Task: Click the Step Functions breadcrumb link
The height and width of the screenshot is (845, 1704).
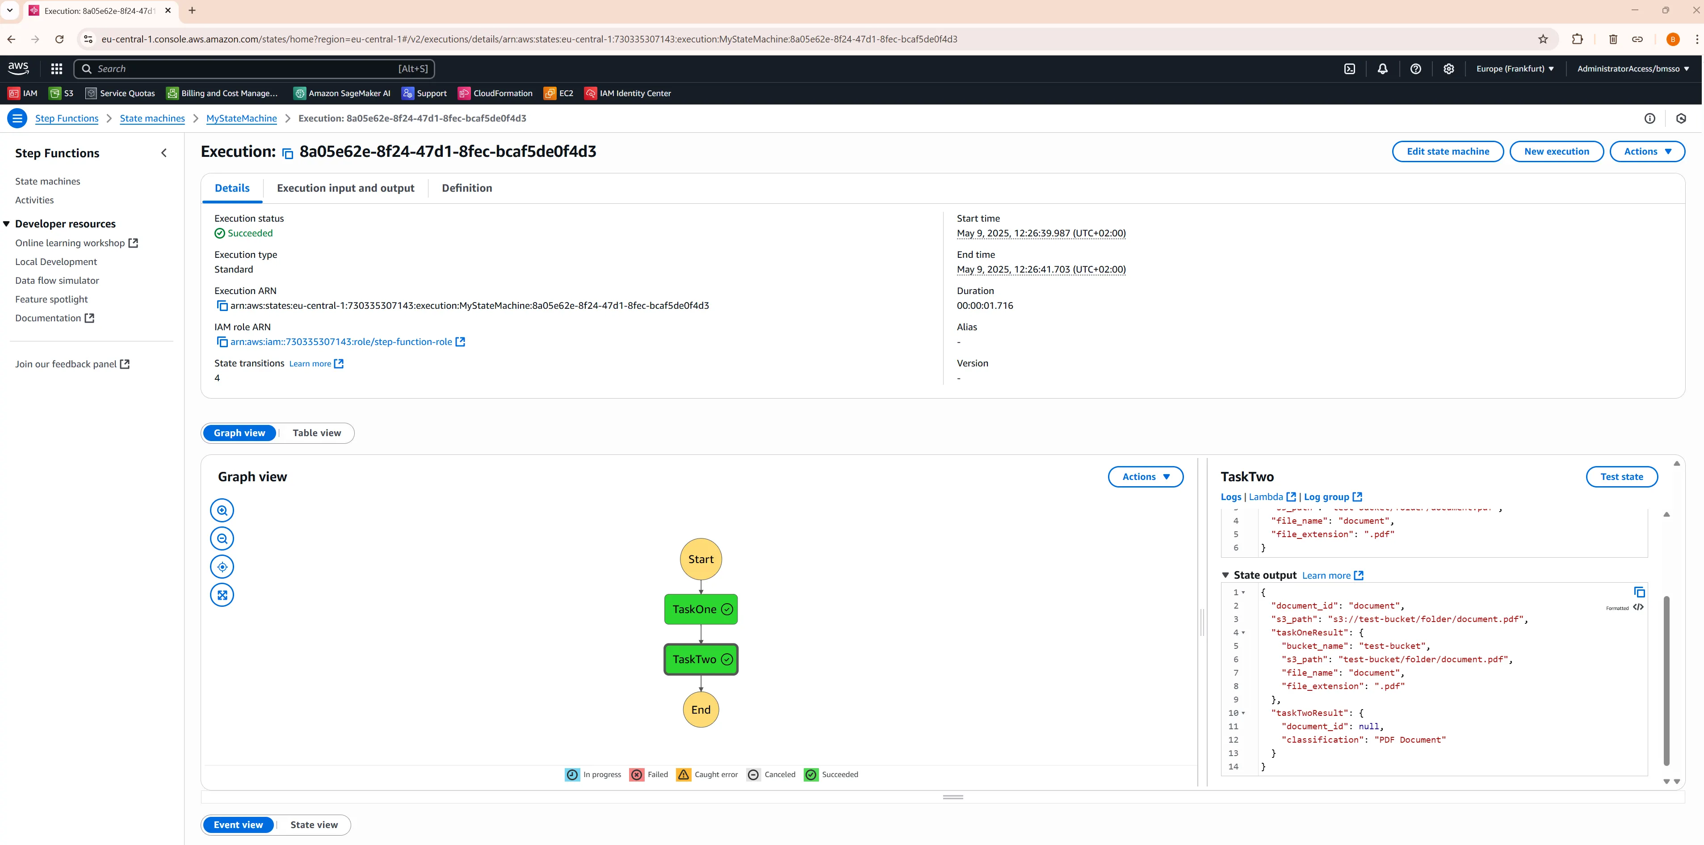Action: pos(67,118)
